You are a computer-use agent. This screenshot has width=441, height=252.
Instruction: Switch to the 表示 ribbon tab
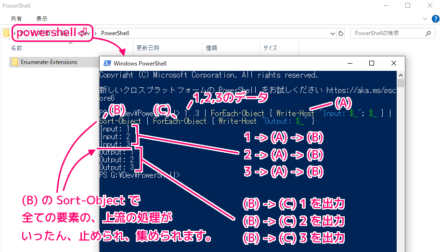(42, 18)
